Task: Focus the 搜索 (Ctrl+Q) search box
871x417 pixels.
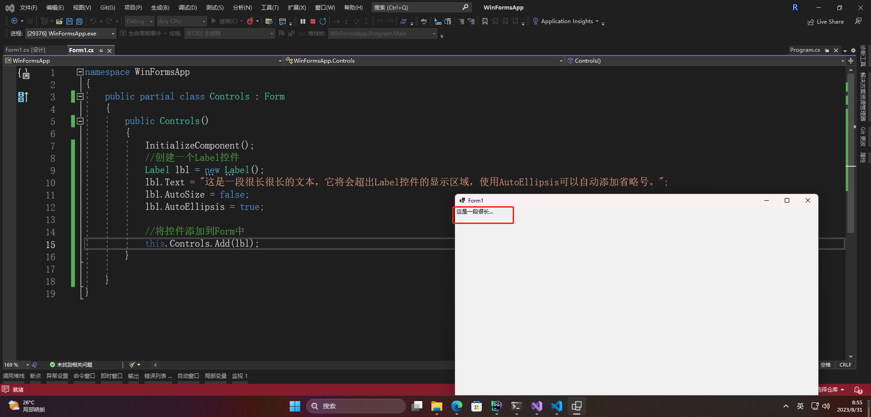Action: [x=421, y=7]
